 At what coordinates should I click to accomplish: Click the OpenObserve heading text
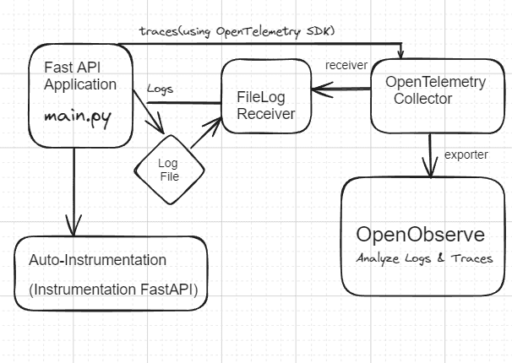coord(420,234)
